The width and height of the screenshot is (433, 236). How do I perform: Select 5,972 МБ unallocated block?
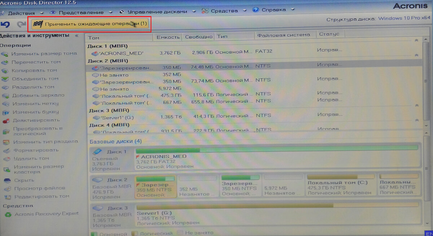pyautogui.click(x=284, y=186)
